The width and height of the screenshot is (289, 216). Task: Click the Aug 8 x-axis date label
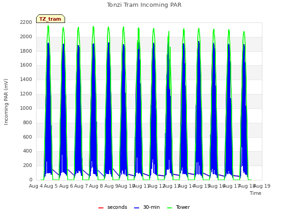coord(96,186)
